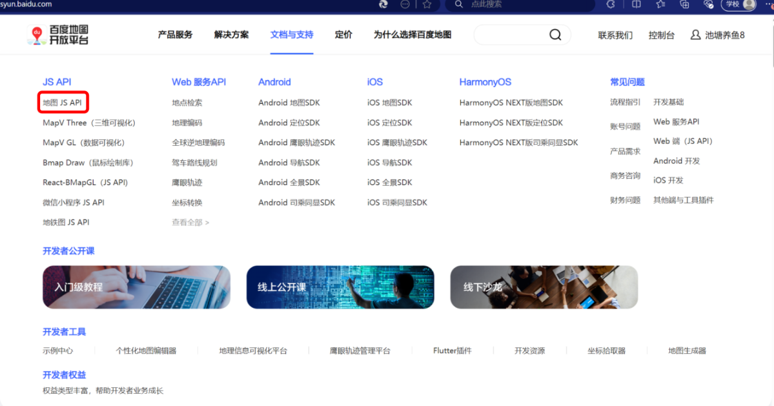Star this page with the favorites icon
774x406 pixels.
click(427, 5)
